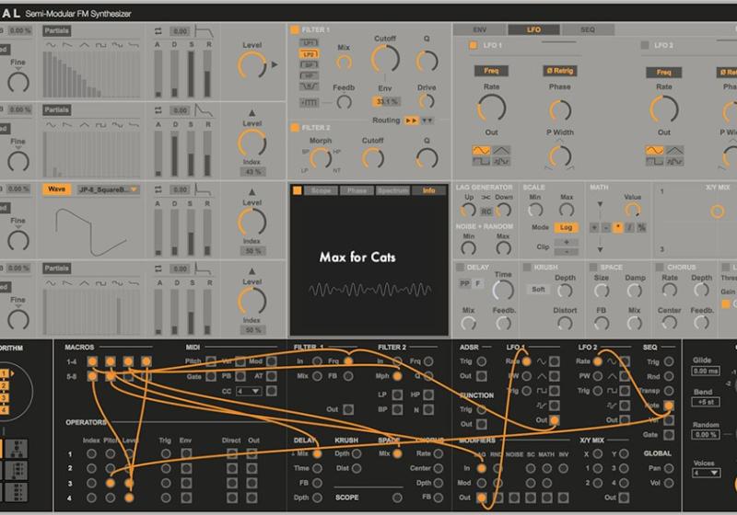Pick the square waveform for LFO 1
This screenshot has height=515, width=737.
[482, 161]
